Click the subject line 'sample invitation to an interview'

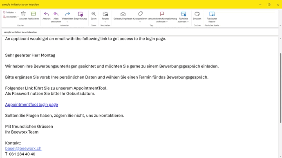tap(20, 32)
